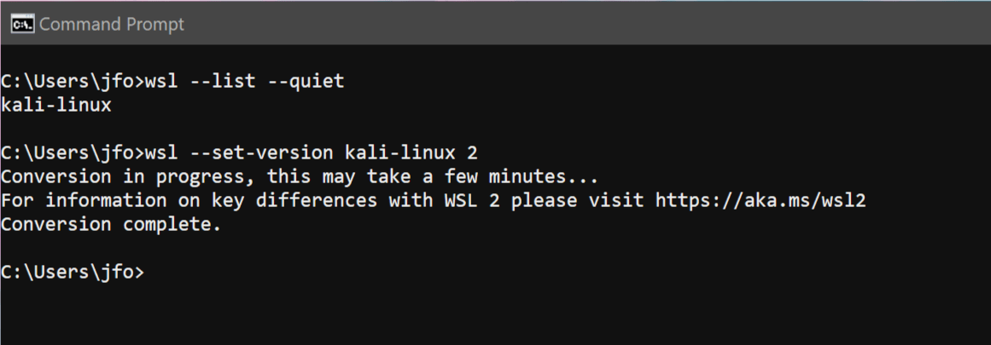Click the Command Prompt title bar icon
Image resolution: width=991 pixels, height=345 pixels.
tap(22, 23)
